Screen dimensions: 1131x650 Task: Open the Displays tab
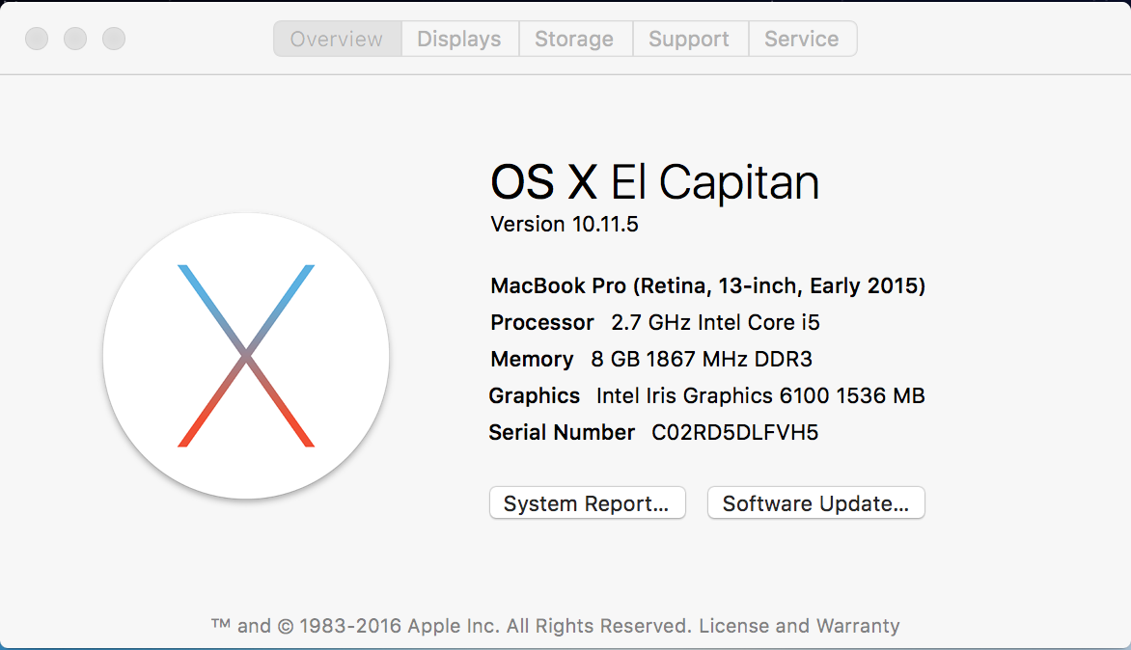pos(459,40)
